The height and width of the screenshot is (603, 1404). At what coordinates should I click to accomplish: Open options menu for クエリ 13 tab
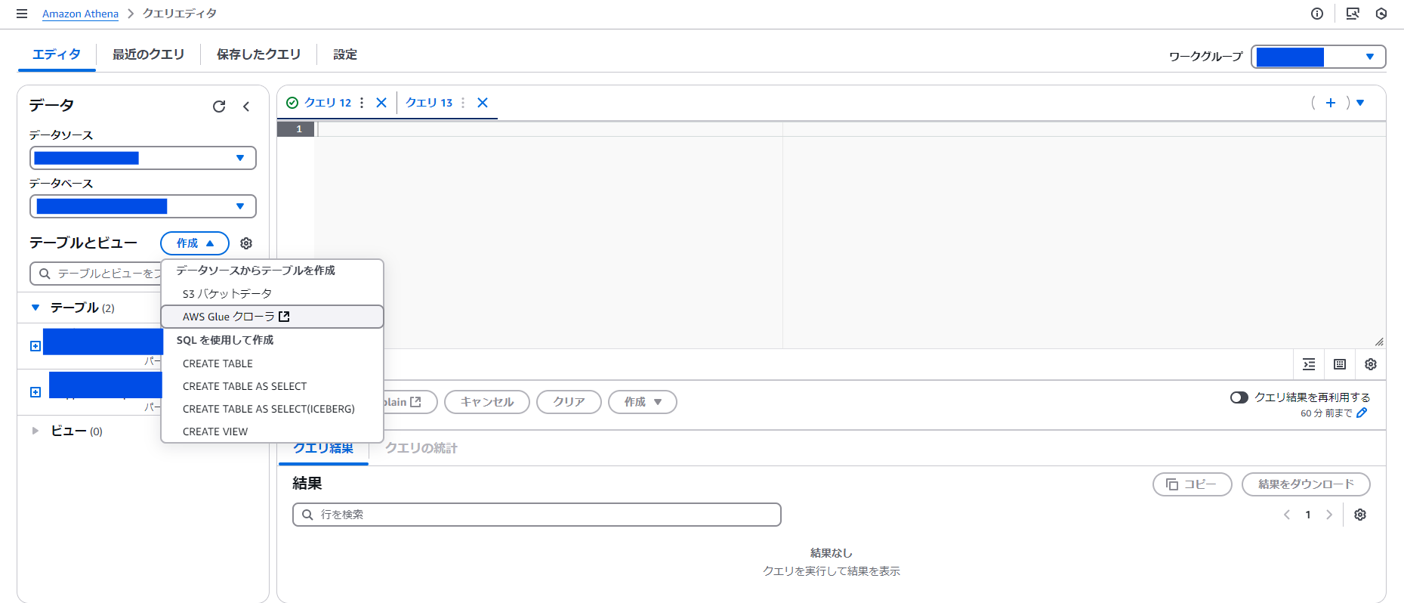463,103
